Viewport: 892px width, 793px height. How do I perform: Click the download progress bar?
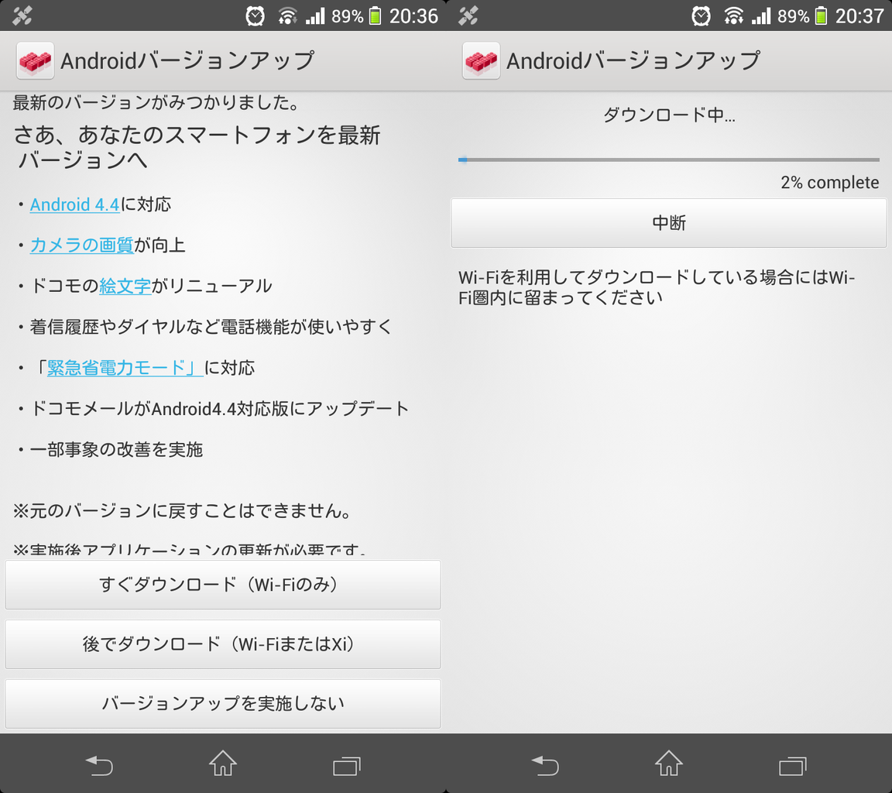669,160
